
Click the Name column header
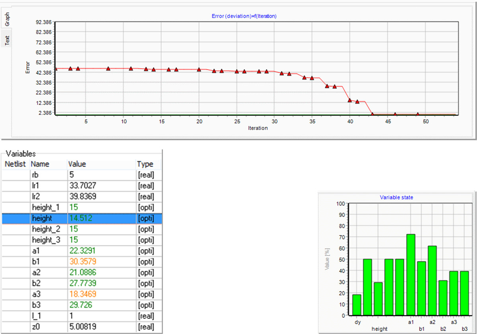(x=40, y=164)
